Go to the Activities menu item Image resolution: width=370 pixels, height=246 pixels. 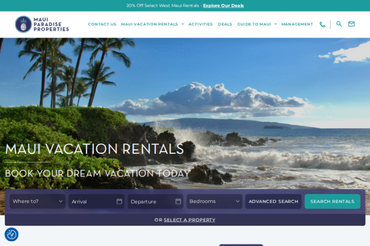pyautogui.click(x=200, y=24)
